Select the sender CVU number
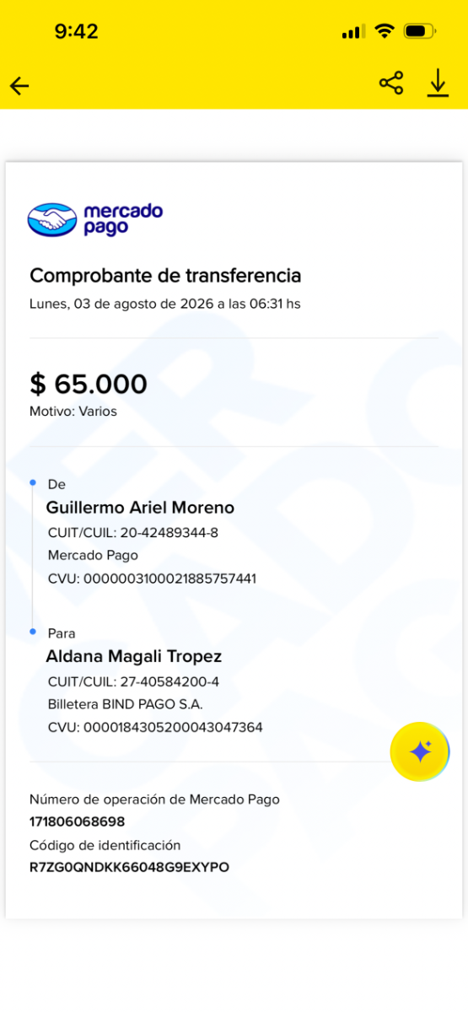Screen dimensions: 468x1012 pos(152,579)
